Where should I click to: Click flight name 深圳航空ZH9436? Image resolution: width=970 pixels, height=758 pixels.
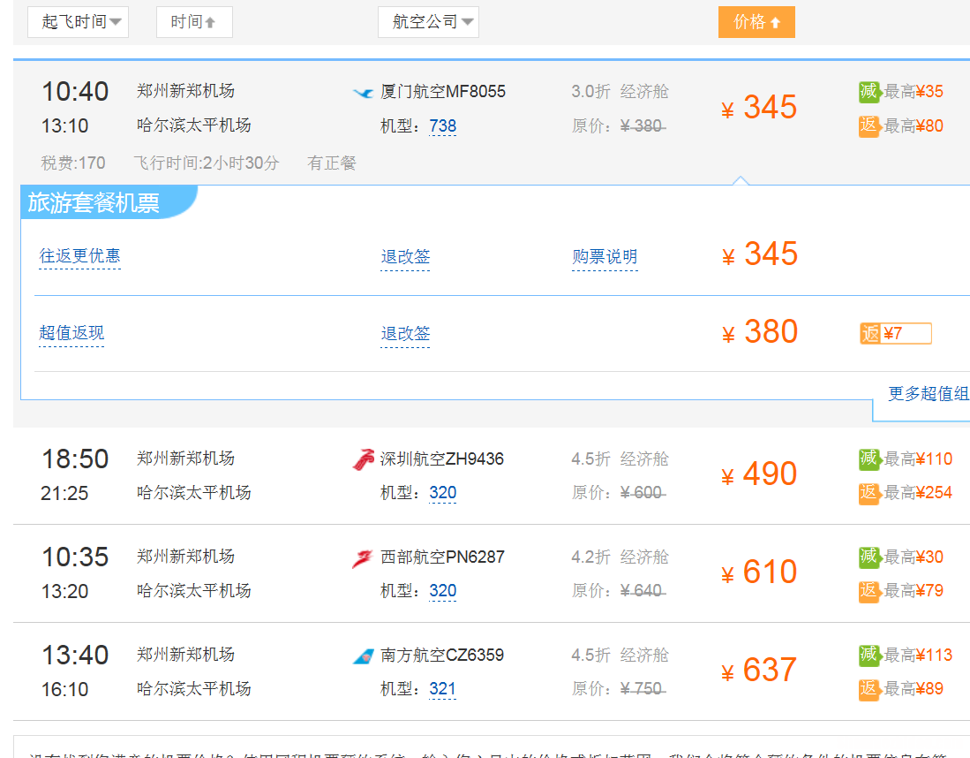point(441,459)
